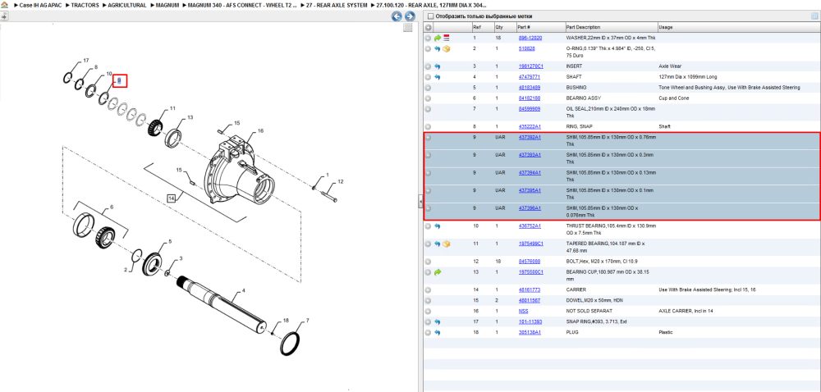Add CARRIER row using its plus circle
This screenshot has height=392, width=821.
pos(429,289)
